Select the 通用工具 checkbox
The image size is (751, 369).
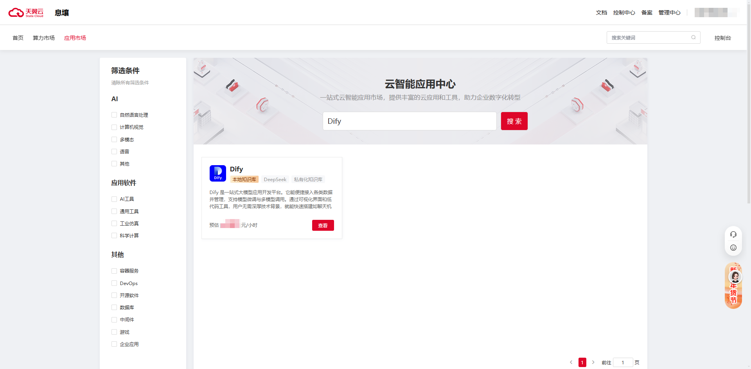coord(114,211)
